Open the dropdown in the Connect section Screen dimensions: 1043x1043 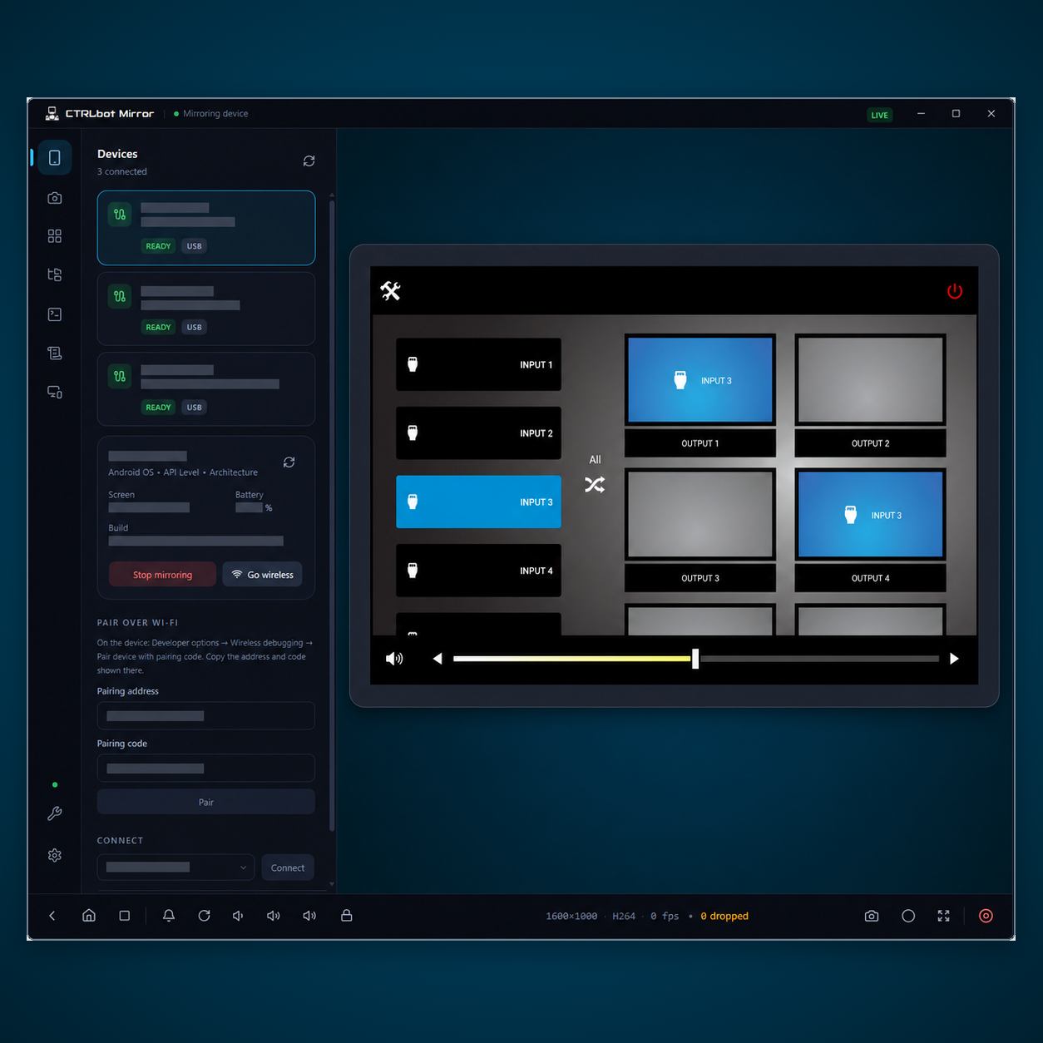[x=175, y=868]
